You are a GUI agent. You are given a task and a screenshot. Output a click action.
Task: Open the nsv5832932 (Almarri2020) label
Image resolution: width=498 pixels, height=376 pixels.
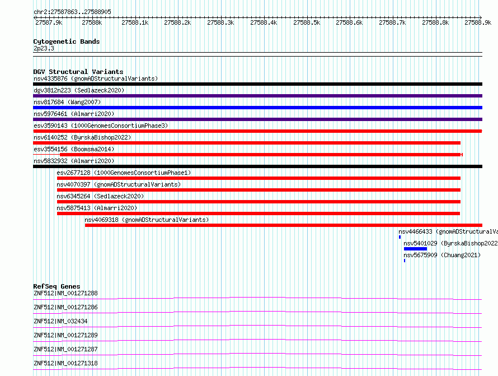(x=74, y=161)
